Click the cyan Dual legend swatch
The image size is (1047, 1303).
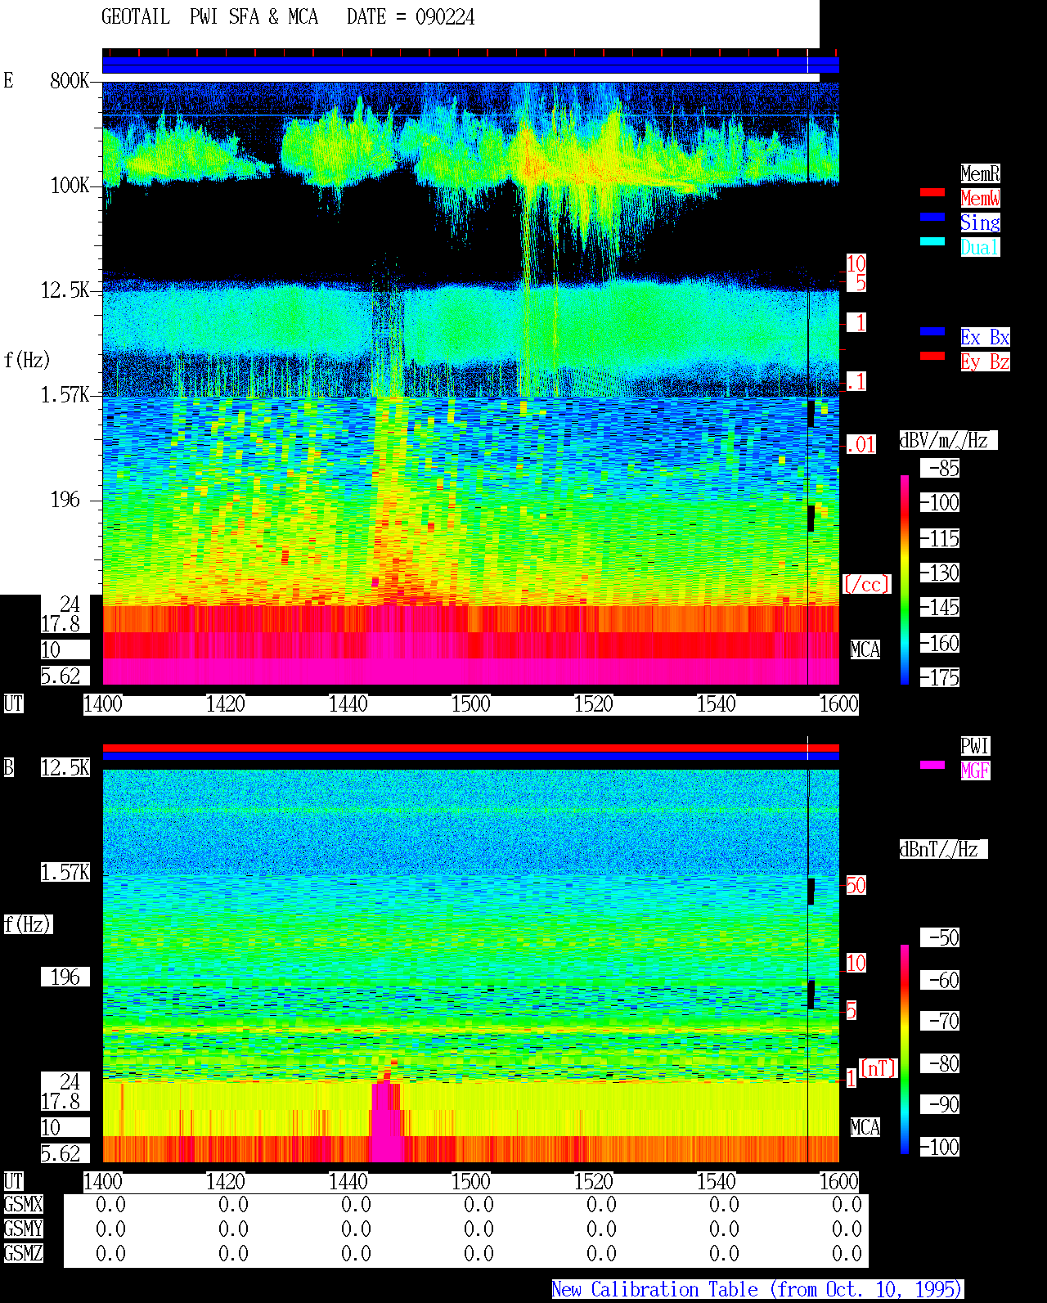click(932, 241)
